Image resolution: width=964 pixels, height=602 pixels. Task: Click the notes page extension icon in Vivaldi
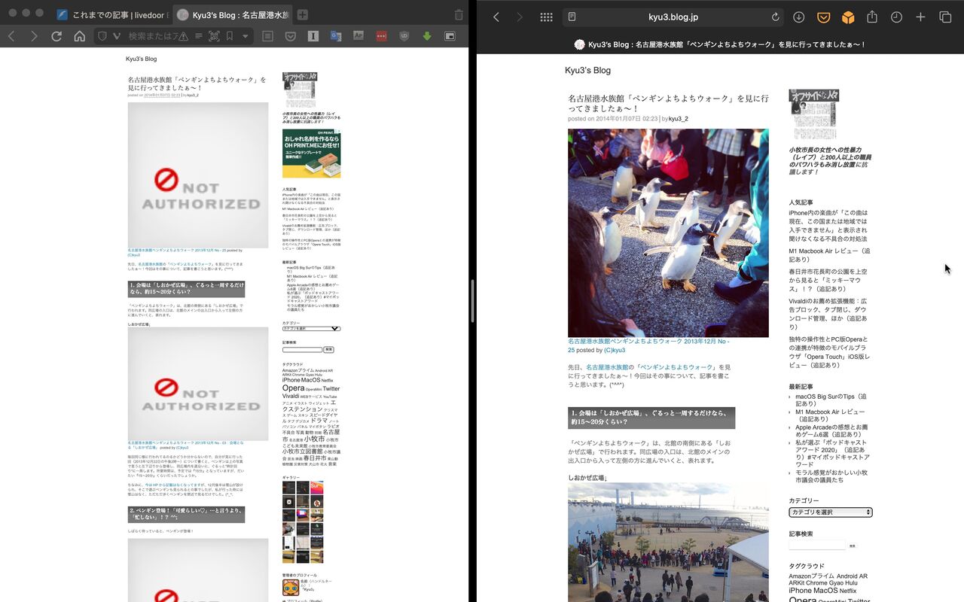267,36
